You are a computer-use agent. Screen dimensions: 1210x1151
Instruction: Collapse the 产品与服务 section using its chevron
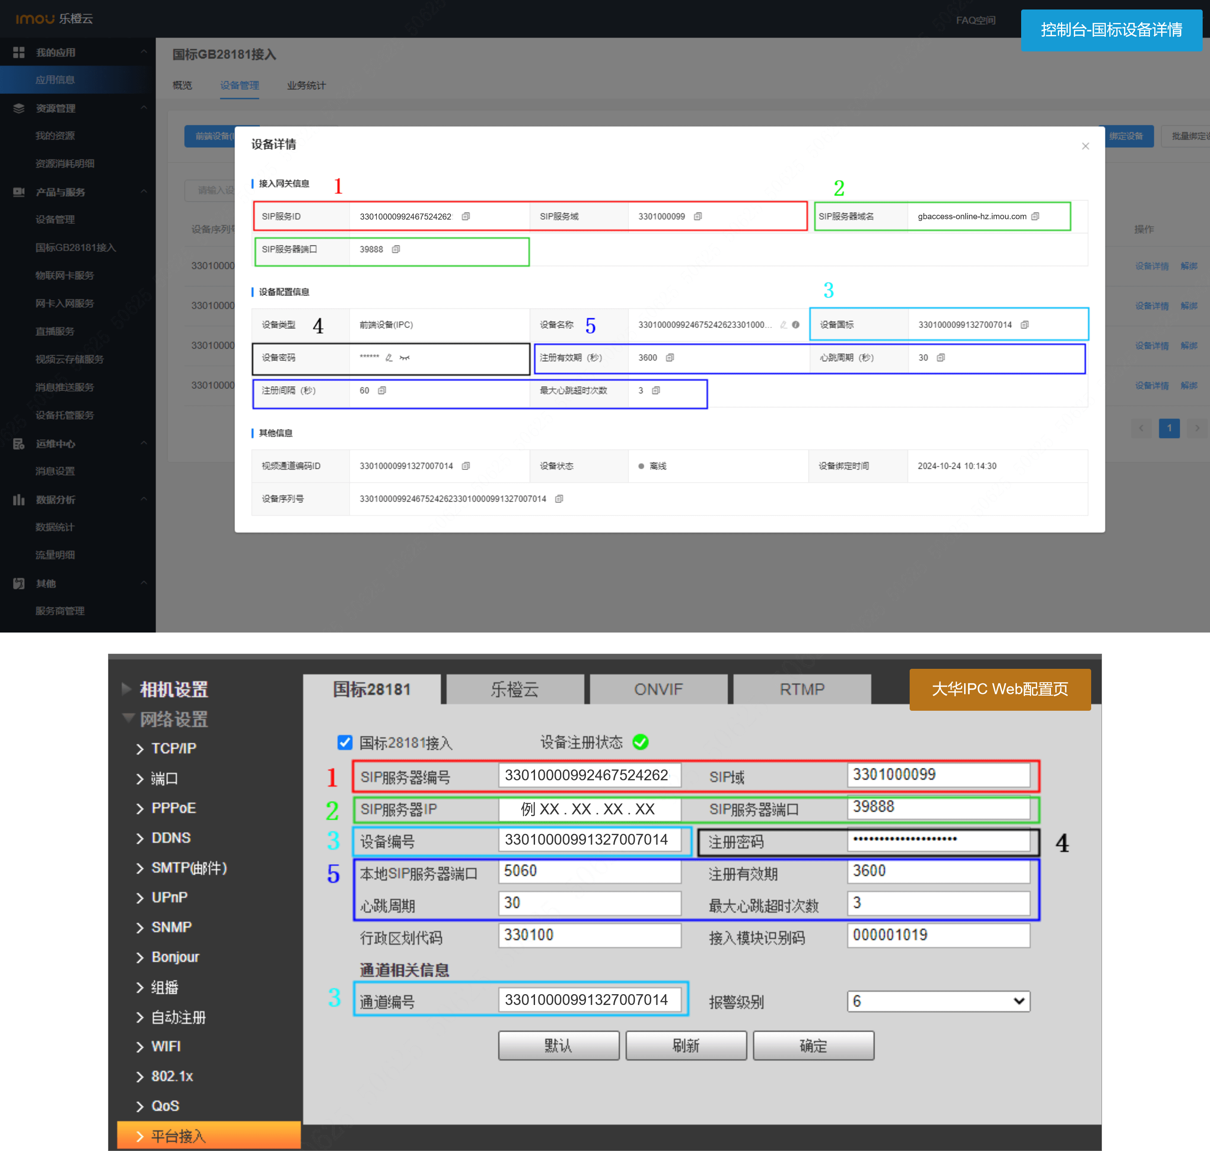(143, 192)
